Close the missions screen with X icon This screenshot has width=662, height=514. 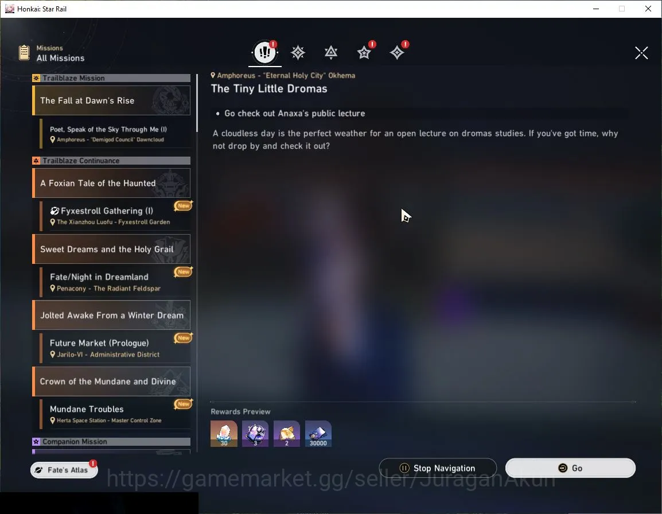pyautogui.click(x=641, y=53)
